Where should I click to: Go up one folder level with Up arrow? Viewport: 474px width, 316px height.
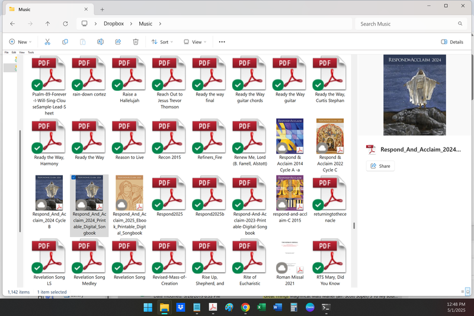point(47,24)
